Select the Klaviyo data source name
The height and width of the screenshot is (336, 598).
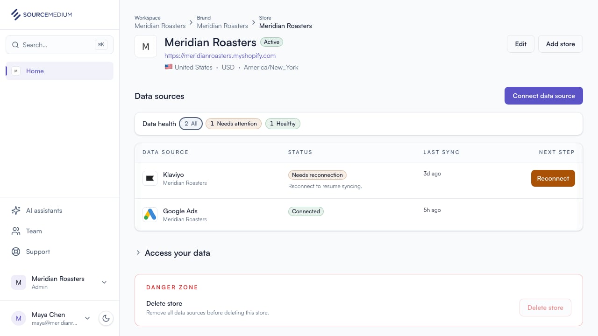[173, 175]
